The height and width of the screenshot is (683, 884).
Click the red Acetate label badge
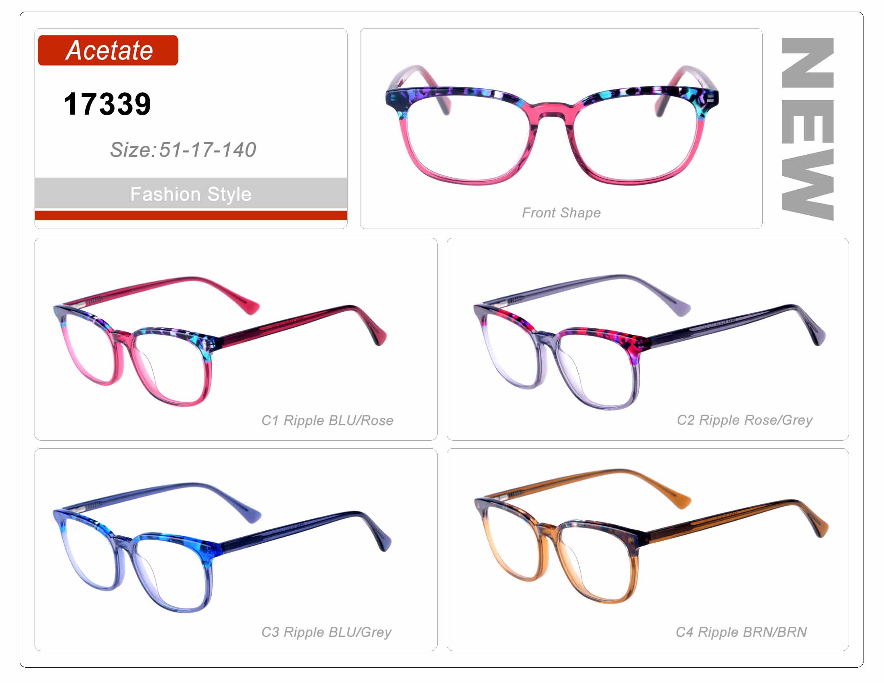click(x=108, y=50)
